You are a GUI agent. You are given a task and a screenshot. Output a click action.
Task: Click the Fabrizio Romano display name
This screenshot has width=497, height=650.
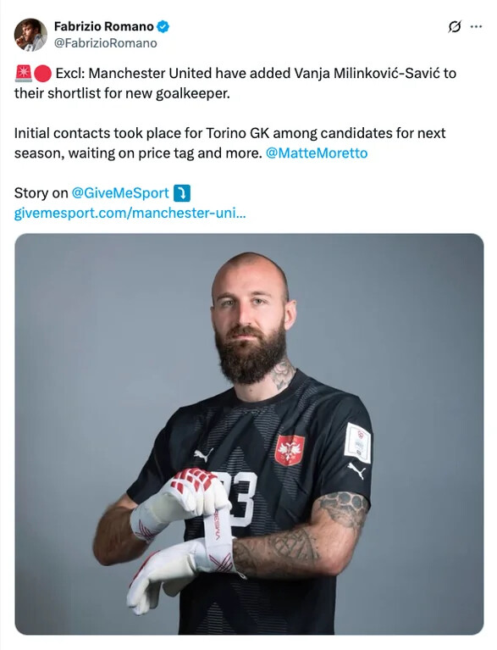(x=104, y=26)
